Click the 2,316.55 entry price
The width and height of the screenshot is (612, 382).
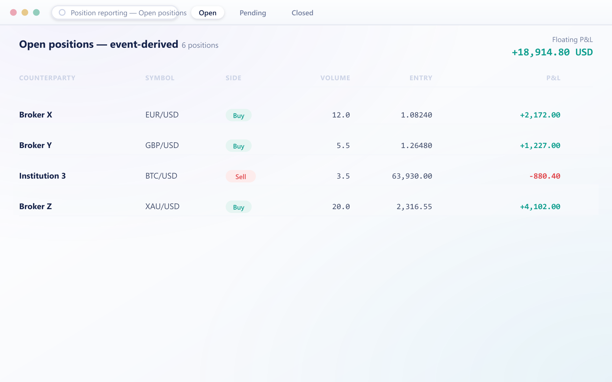point(414,207)
